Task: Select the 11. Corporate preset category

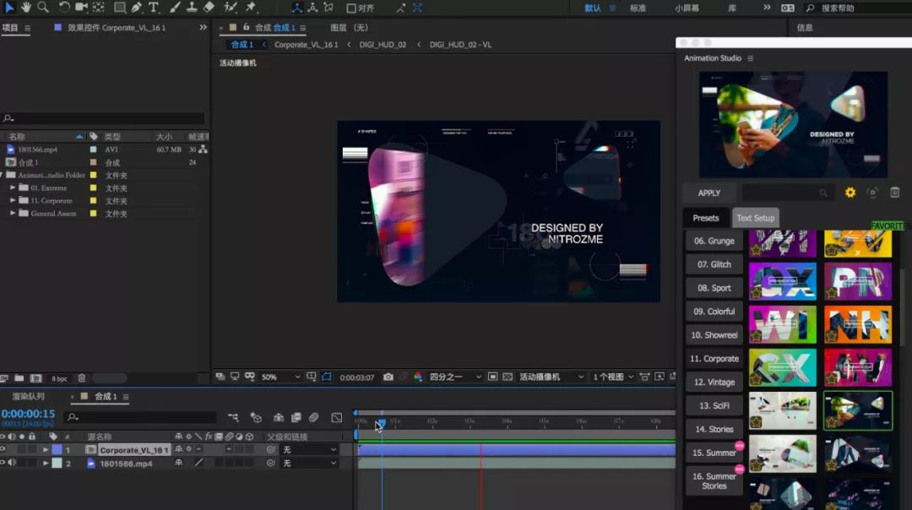Action: 714,359
